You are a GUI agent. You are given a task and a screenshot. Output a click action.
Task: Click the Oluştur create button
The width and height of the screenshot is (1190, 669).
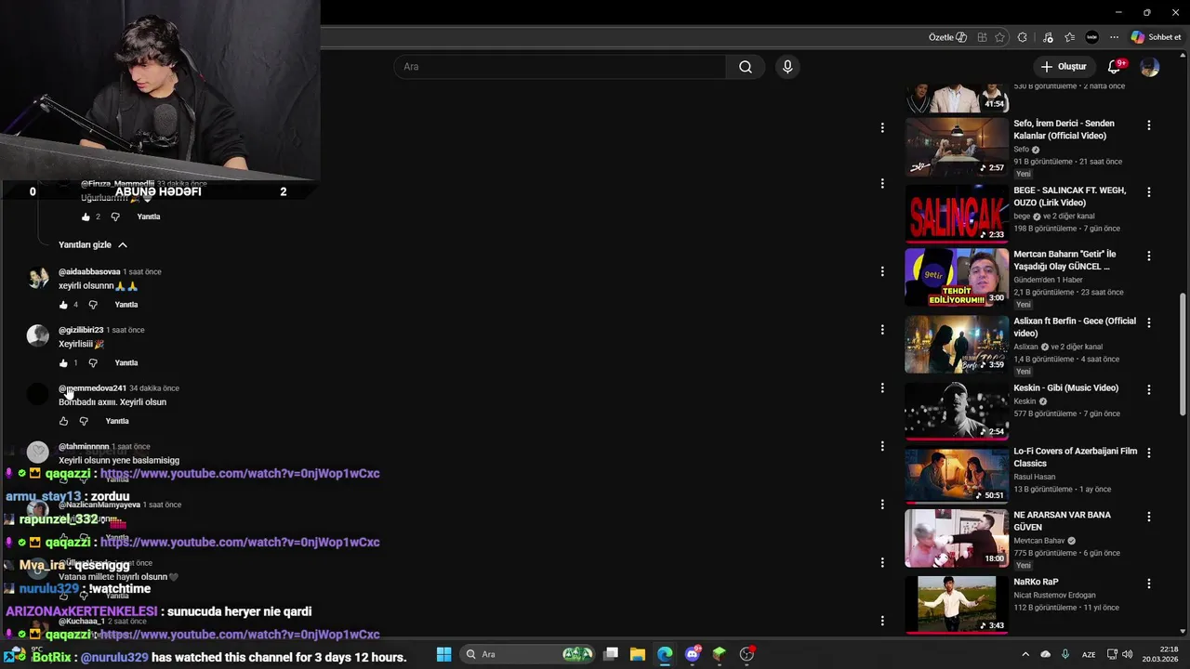1064,67
